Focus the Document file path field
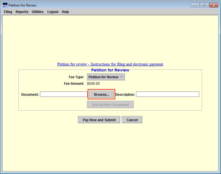Viewport: 221px width, 174px height. tap(64, 94)
